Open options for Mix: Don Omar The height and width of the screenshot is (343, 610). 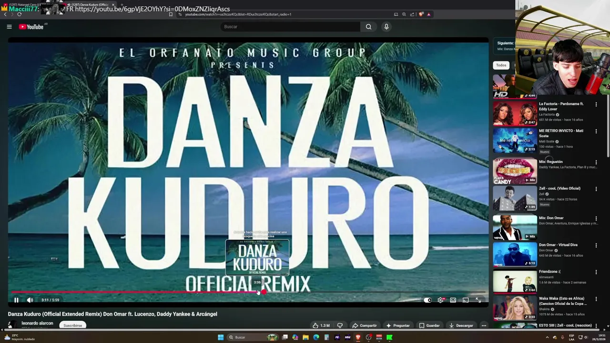click(x=596, y=219)
